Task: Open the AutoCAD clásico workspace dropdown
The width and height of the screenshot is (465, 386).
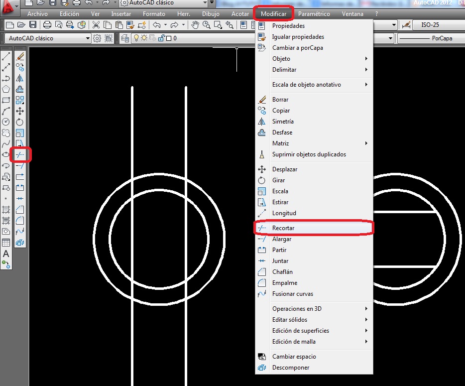Action: 88,37
